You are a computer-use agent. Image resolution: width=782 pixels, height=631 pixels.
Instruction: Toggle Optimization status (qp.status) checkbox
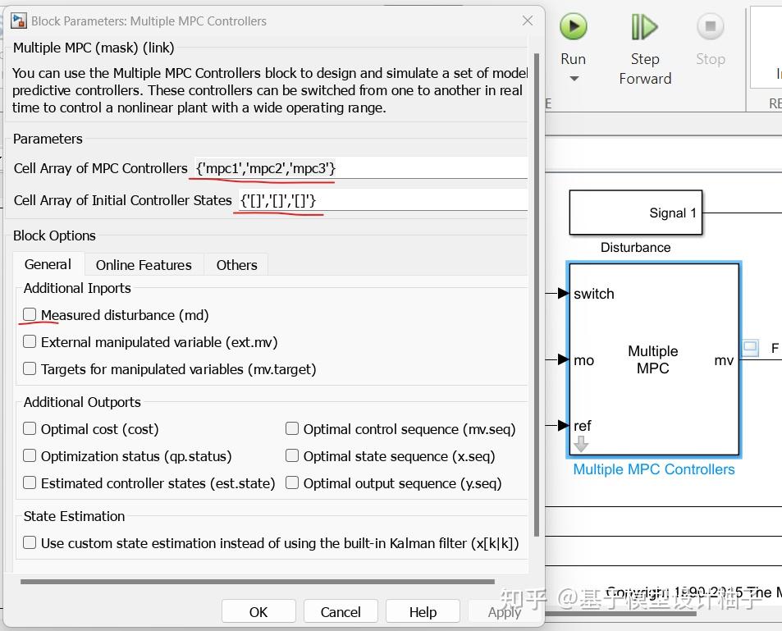click(x=30, y=455)
